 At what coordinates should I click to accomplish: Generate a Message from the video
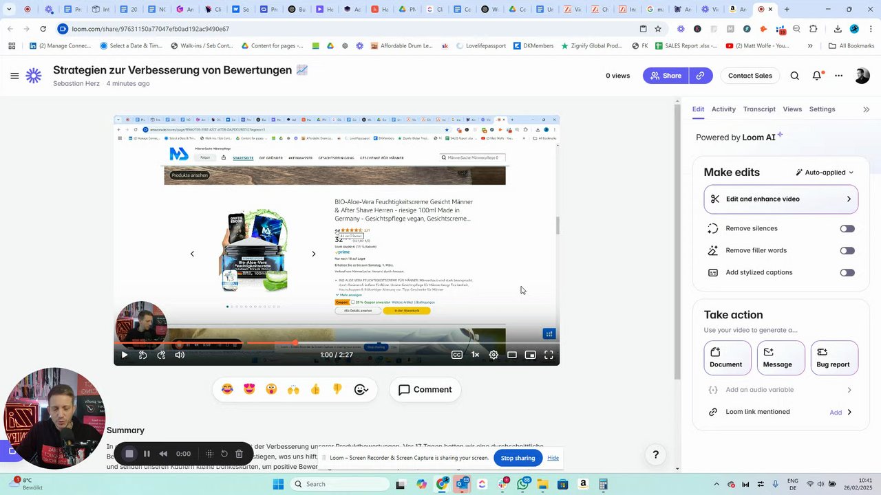(x=781, y=358)
